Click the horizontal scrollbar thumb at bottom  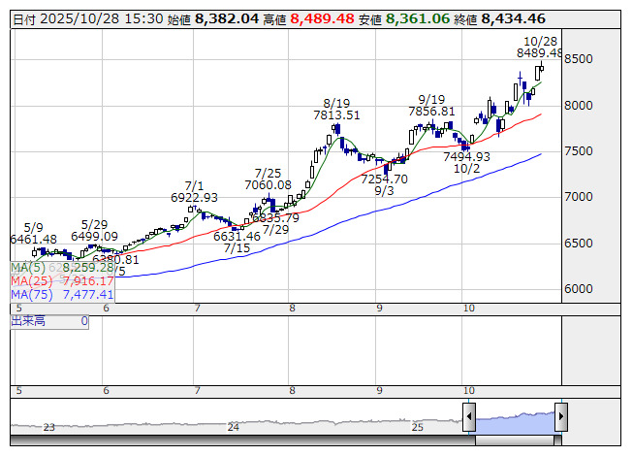(515, 440)
